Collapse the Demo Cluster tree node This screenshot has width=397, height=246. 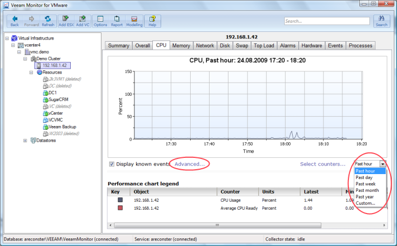[x=25, y=58]
